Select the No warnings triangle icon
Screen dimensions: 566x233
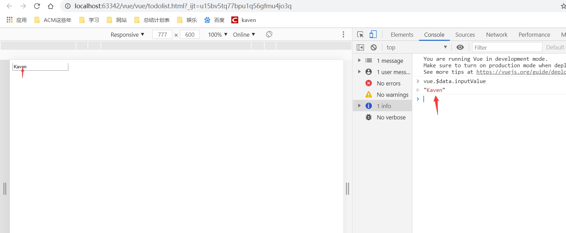pos(369,94)
